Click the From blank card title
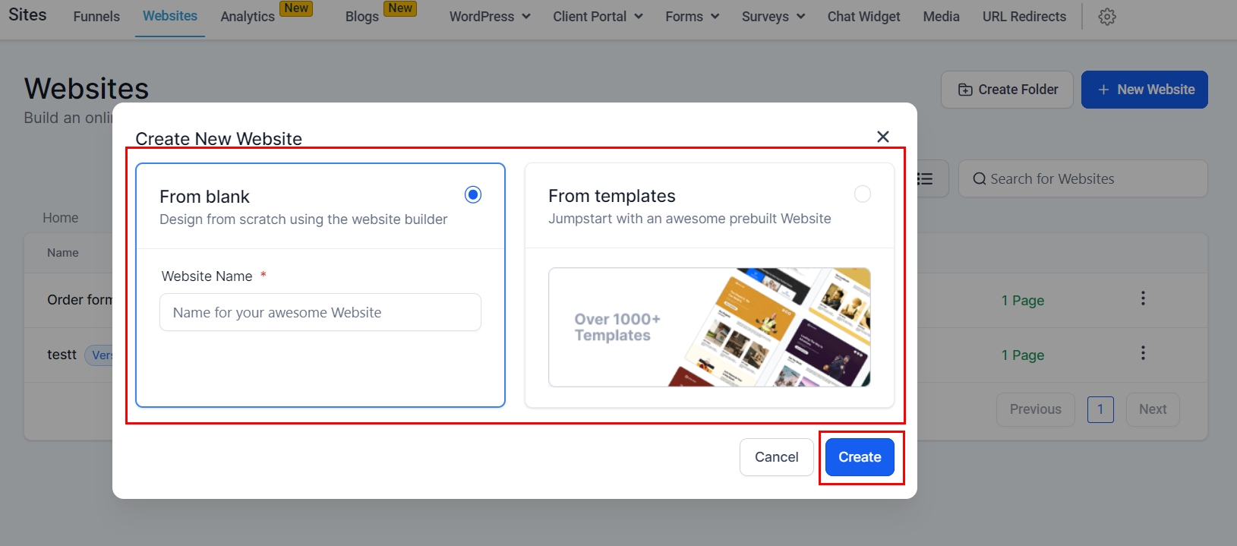This screenshot has width=1237, height=546. 204,197
